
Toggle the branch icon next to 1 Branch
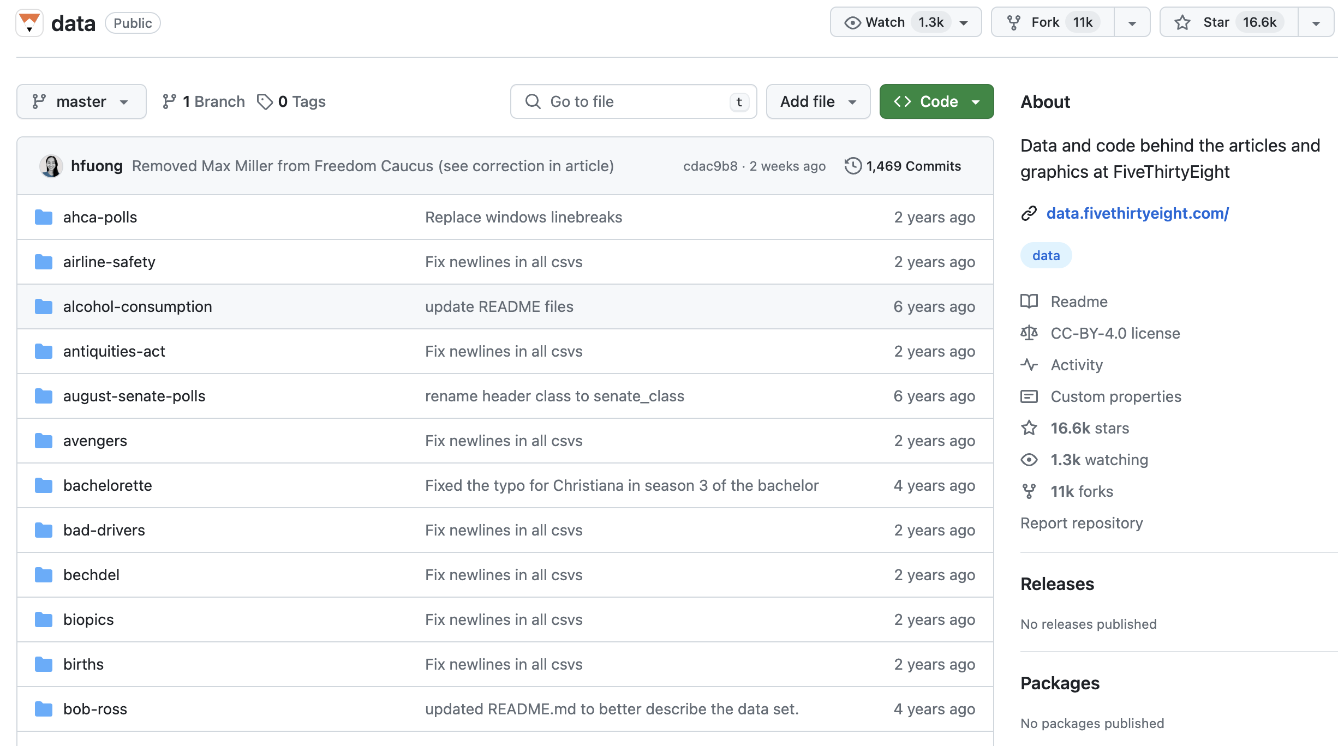[168, 101]
